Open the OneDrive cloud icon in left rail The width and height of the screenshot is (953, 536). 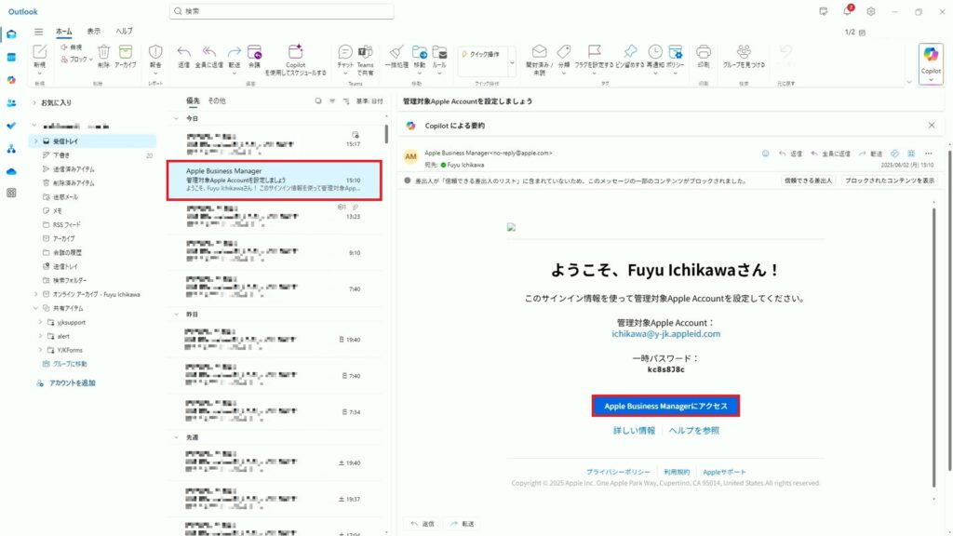pos(11,171)
